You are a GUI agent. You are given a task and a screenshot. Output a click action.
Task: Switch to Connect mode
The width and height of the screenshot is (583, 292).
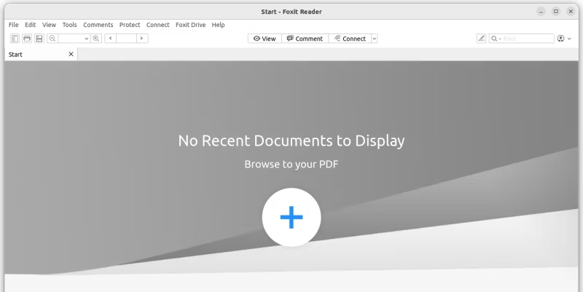pos(350,39)
